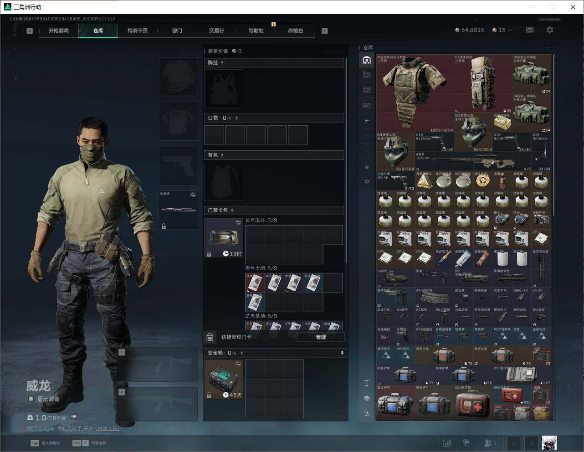
Task: Toggle the 显示装备 checkbox
Action: [31, 399]
